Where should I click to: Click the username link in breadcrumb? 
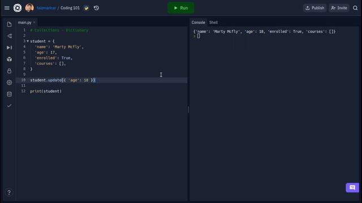coord(46,8)
